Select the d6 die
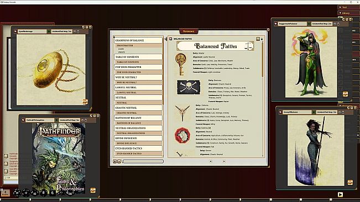 (x=53, y=193)
